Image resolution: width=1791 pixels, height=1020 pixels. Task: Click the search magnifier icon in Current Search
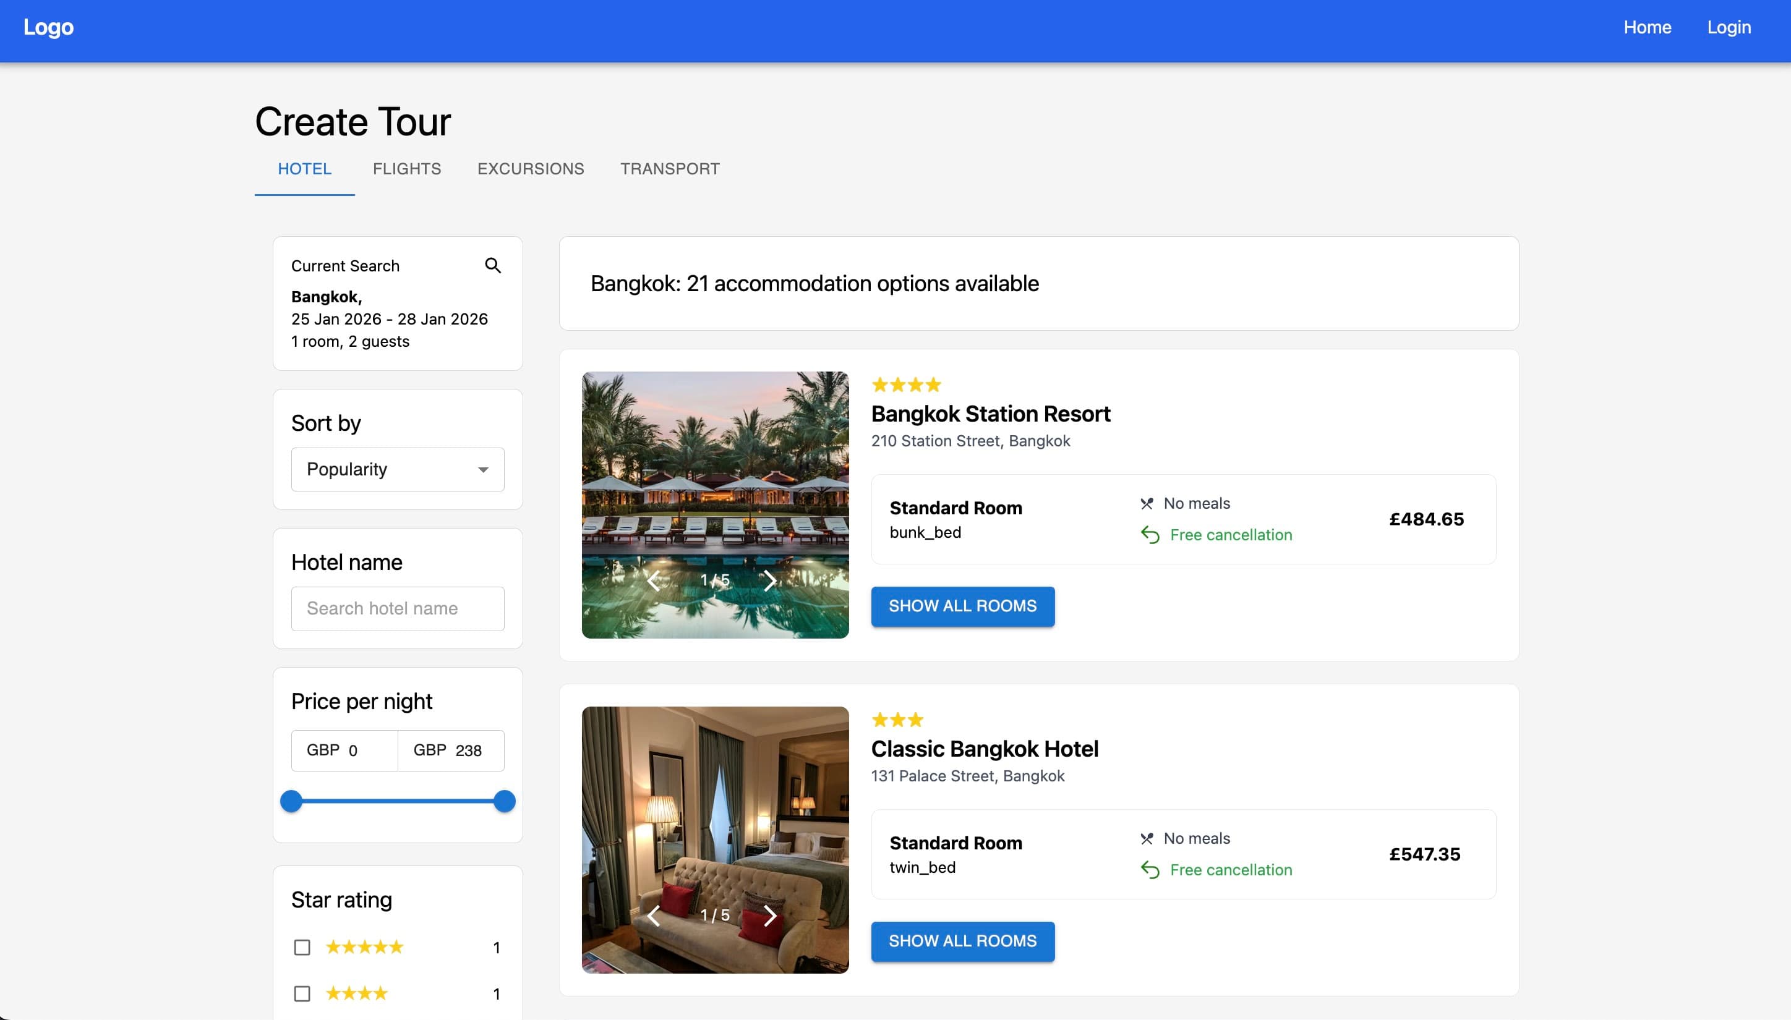tap(493, 265)
